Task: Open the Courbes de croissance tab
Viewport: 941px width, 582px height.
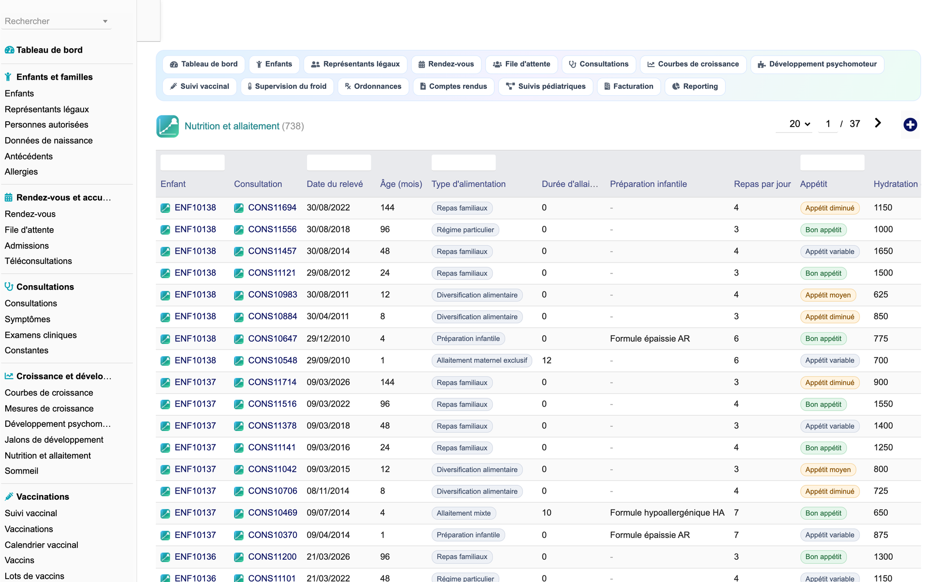Action: [x=693, y=64]
